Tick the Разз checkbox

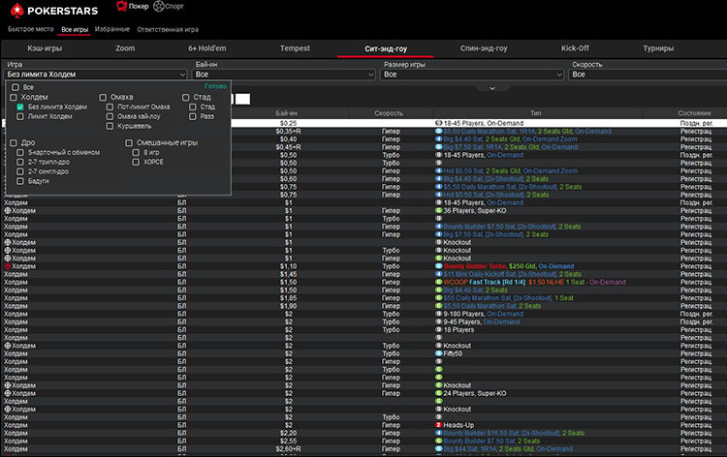[193, 117]
